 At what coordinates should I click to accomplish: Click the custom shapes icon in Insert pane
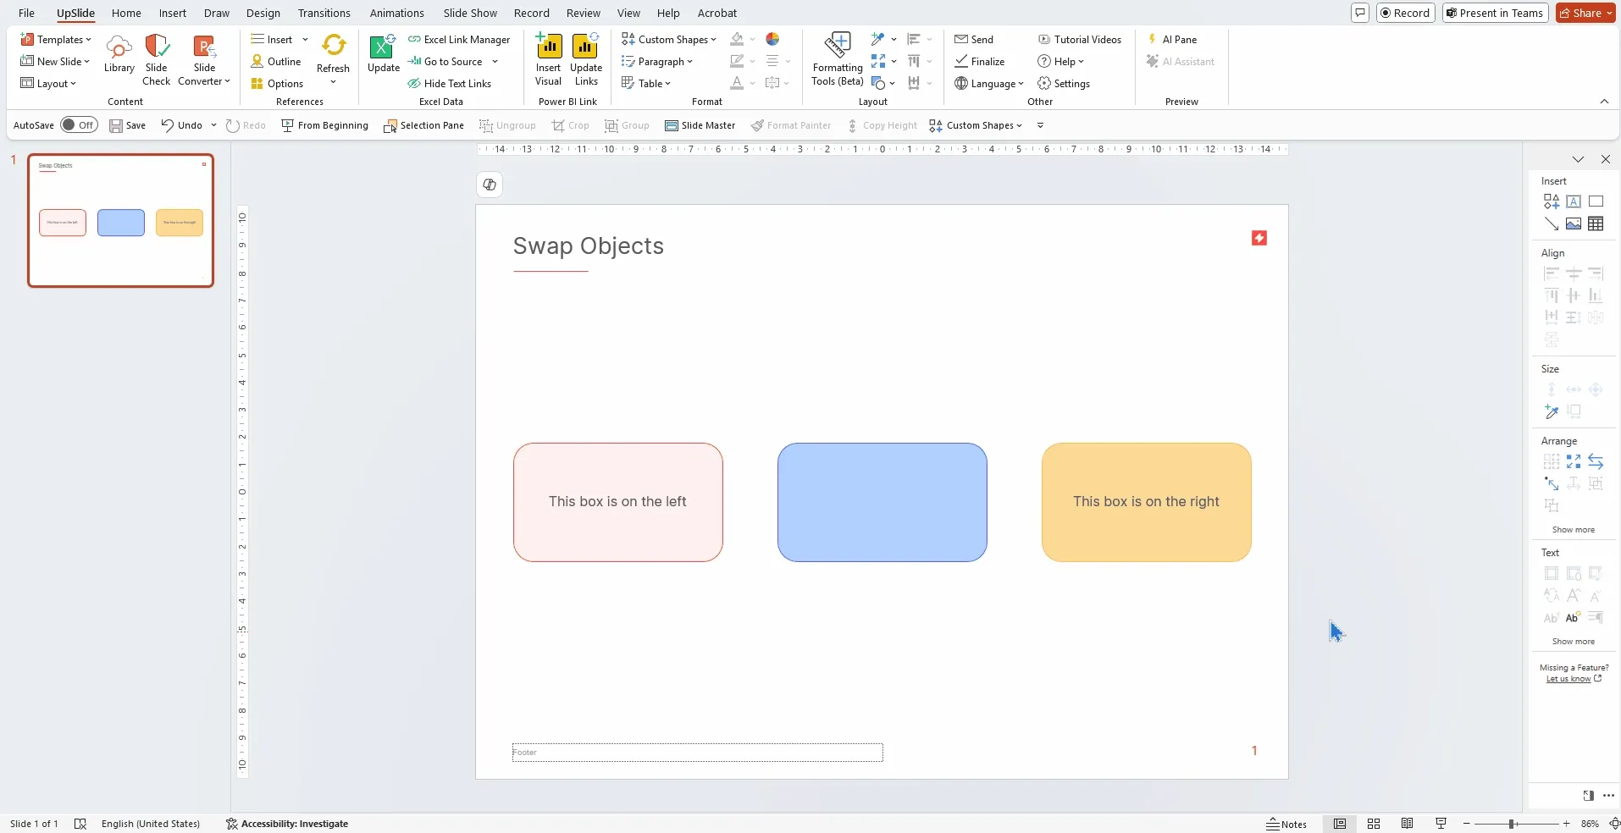[x=1552, y=201]
